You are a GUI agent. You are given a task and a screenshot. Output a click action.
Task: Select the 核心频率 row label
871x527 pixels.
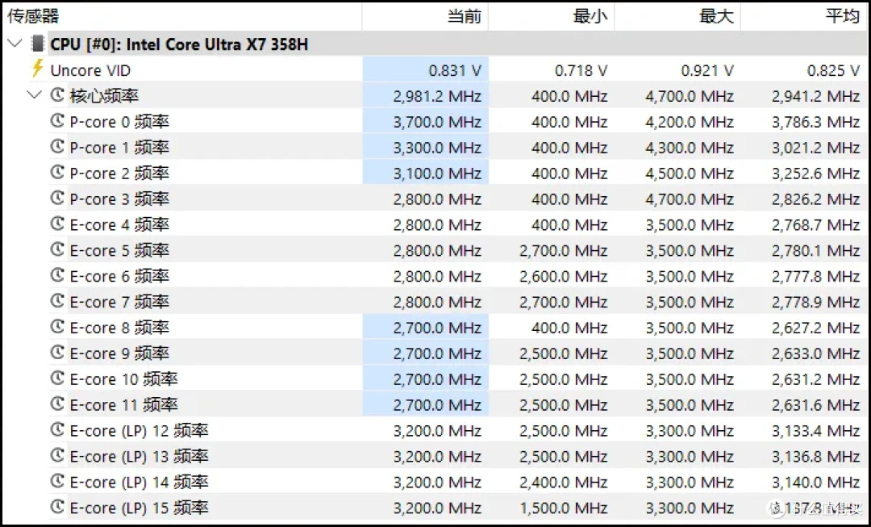[x=104, y=96]
